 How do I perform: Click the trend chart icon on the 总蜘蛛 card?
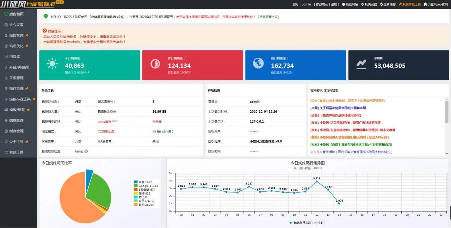361,64
